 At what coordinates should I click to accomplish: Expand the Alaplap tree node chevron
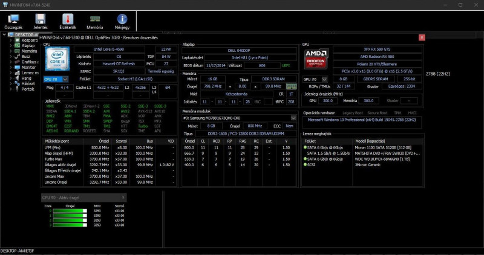click(10, 46)
